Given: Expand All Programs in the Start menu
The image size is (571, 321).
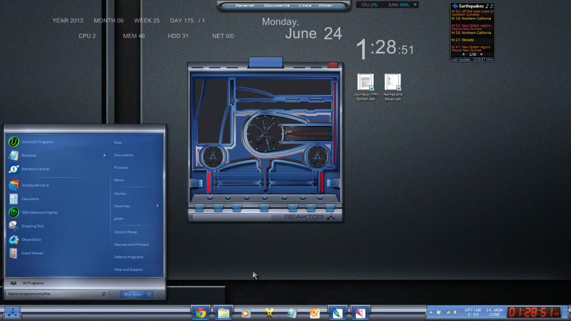Looking at the screenshot, I should pos(33,283).
